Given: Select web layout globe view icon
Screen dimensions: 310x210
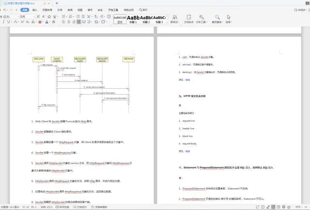Looking at the screenshot, I should pos(284,207).
